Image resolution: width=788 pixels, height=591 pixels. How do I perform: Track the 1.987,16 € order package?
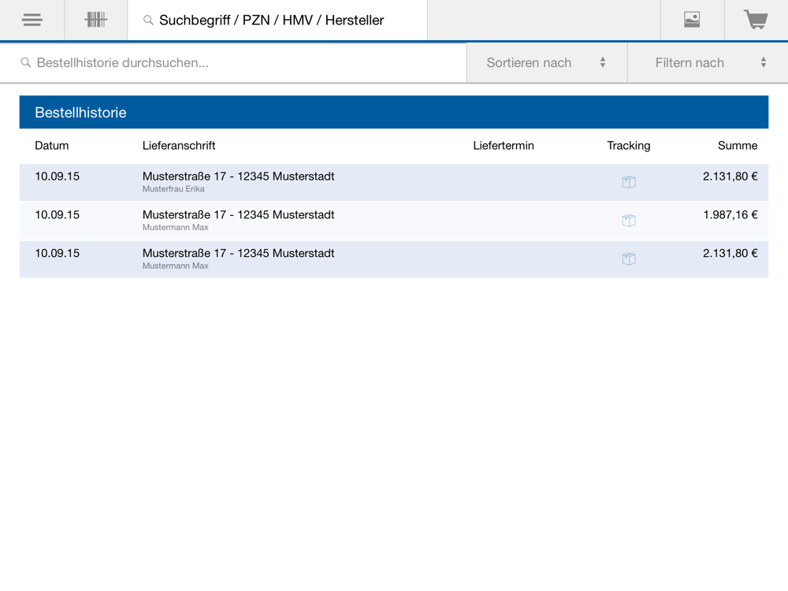(629, 221)
